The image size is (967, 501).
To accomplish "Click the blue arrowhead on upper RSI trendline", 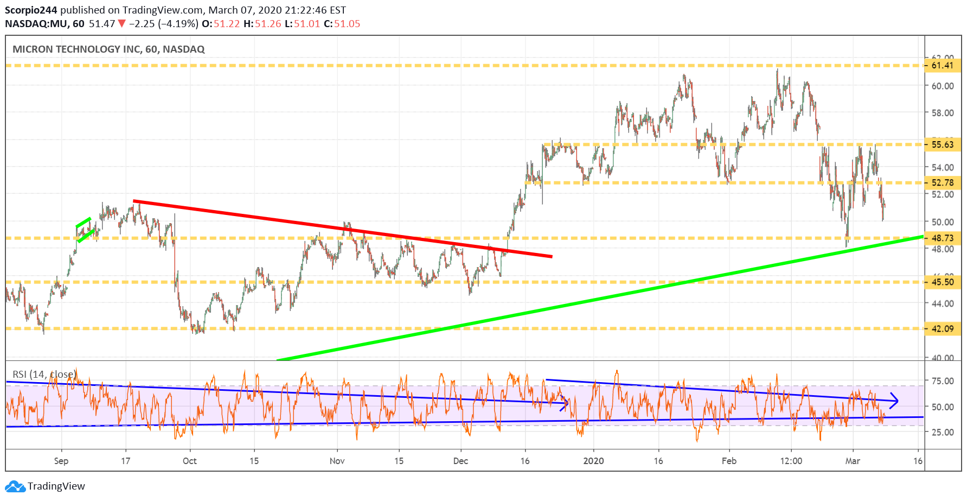I will [x=894, y=401].
